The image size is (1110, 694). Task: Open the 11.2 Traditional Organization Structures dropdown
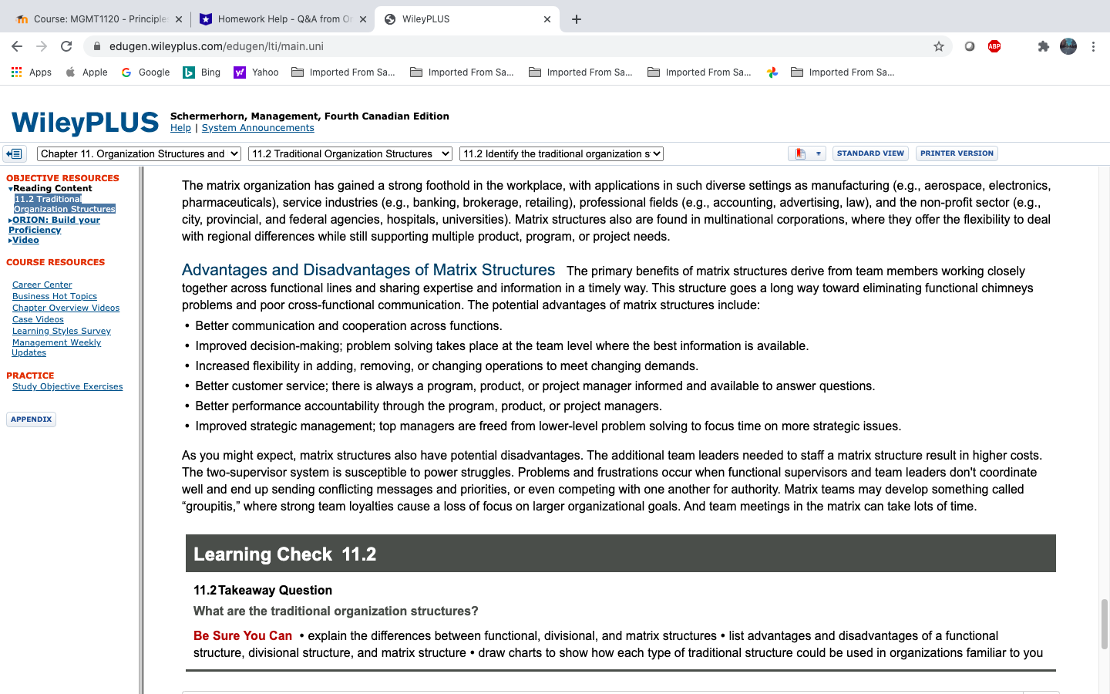coord(350,154)
